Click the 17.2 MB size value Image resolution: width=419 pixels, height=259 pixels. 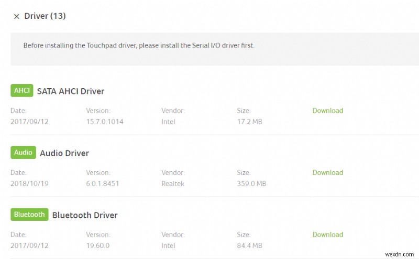(249, 122)
